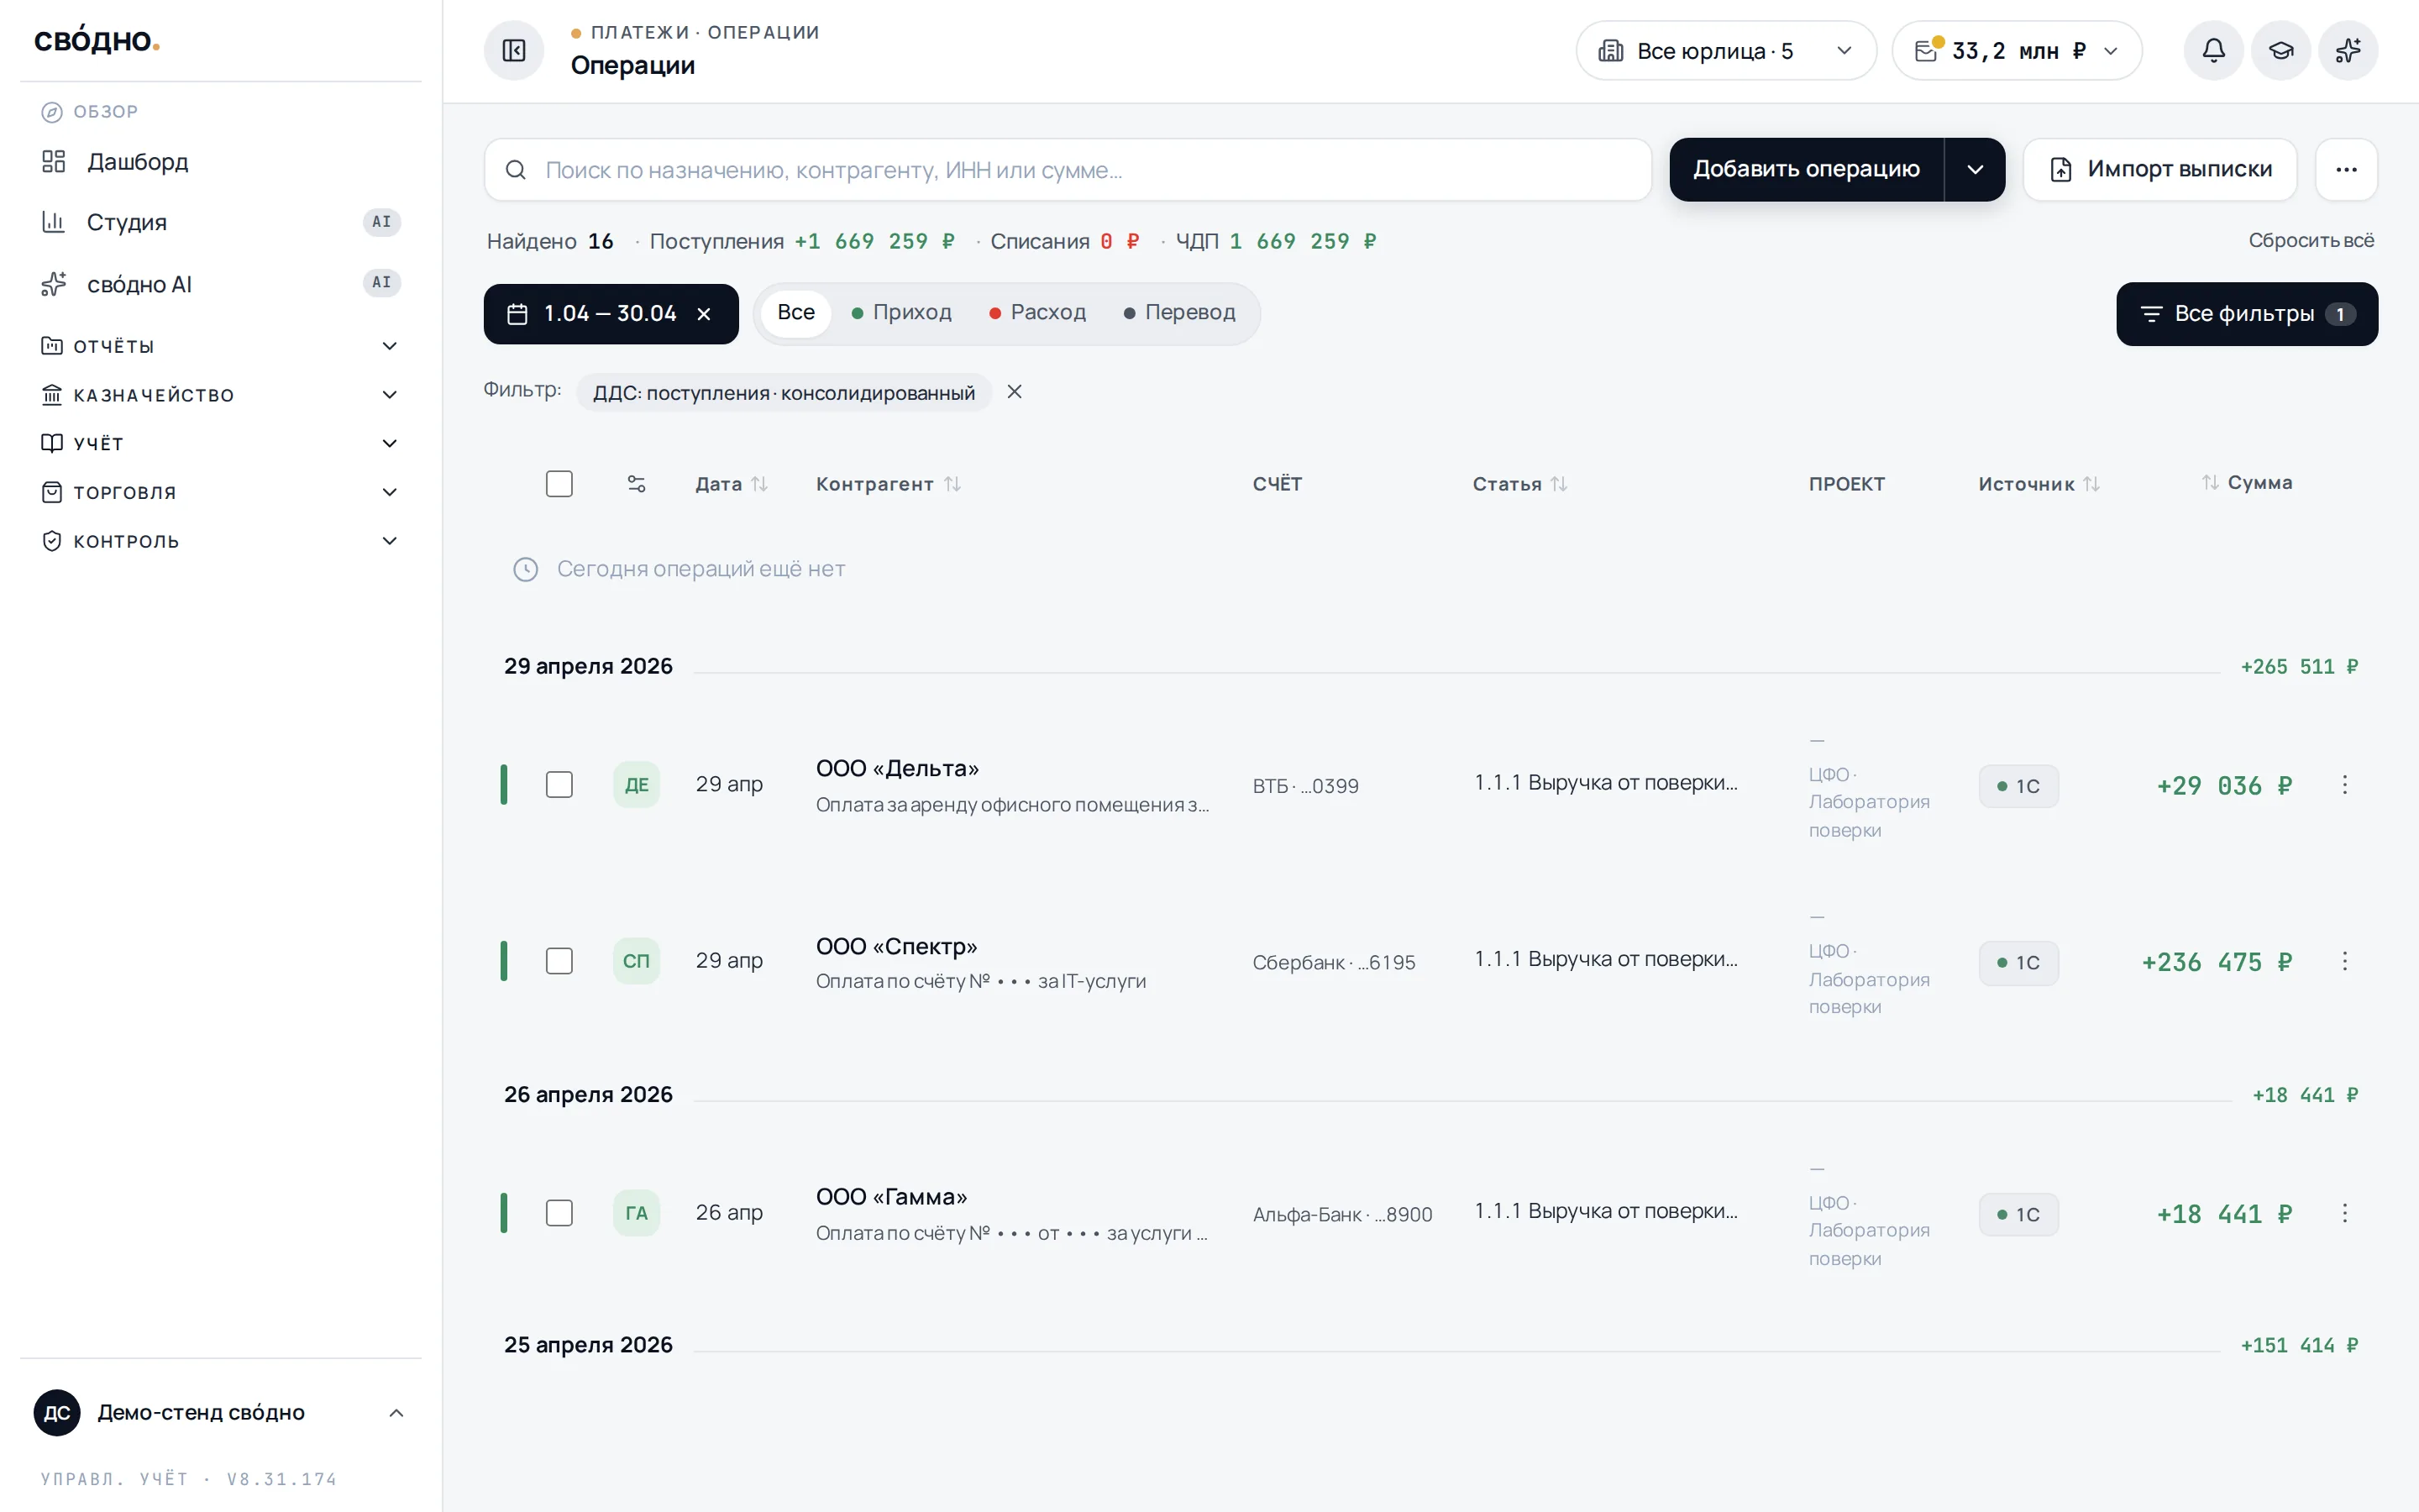Open the three-dot more menu near Импорт выписки
This screenshot has height=1512, width=2419.
(2346, 169)
